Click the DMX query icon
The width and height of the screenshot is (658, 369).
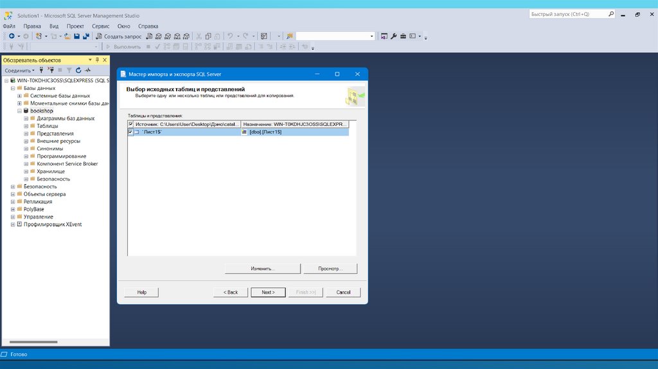click(168, 36)
